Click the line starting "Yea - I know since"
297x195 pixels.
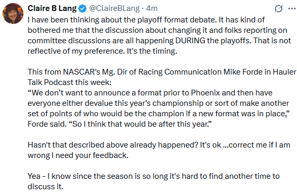tap(153, 176)
